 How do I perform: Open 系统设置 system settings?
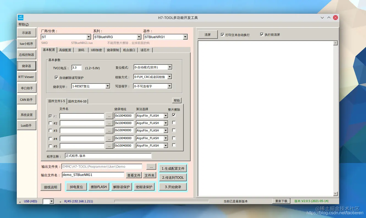pos(27,115)
